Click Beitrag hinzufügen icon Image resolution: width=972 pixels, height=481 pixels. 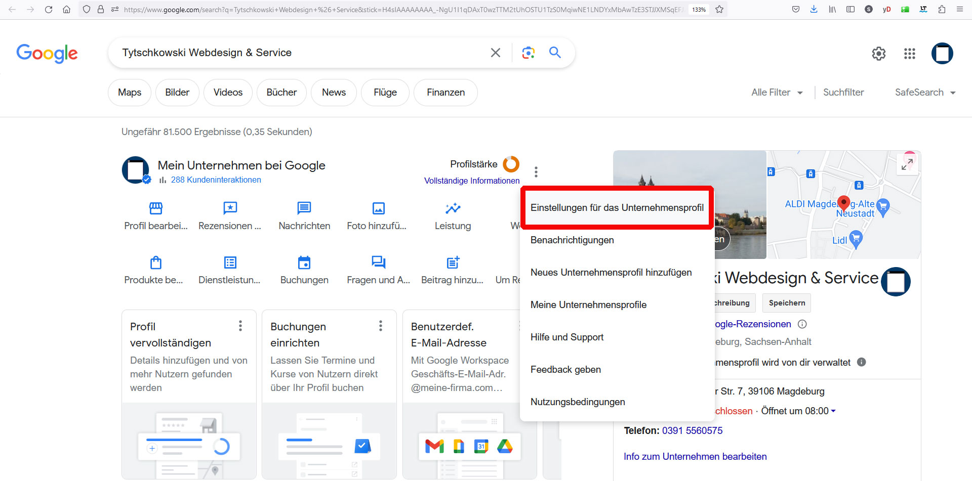453,262
